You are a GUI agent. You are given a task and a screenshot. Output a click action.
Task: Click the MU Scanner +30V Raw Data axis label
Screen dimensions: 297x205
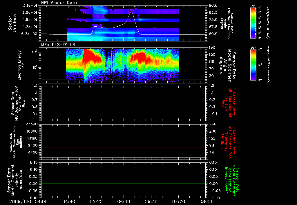pyautogui.click(x=18, y=103)
